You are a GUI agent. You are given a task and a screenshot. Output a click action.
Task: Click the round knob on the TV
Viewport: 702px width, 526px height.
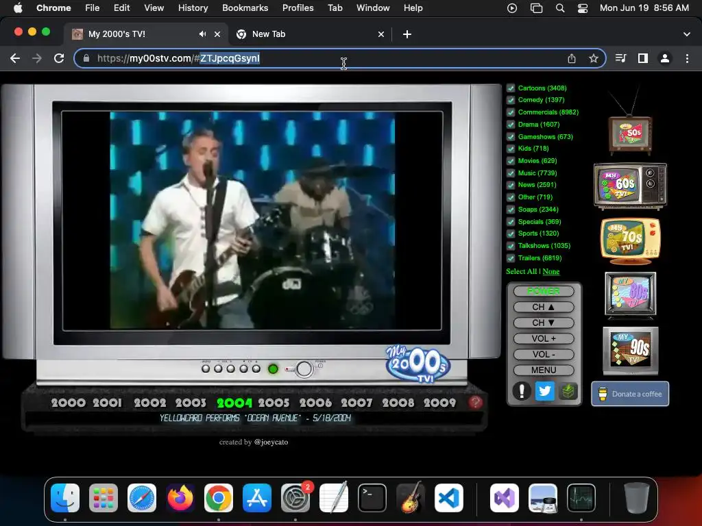click(x=304, y=369)
